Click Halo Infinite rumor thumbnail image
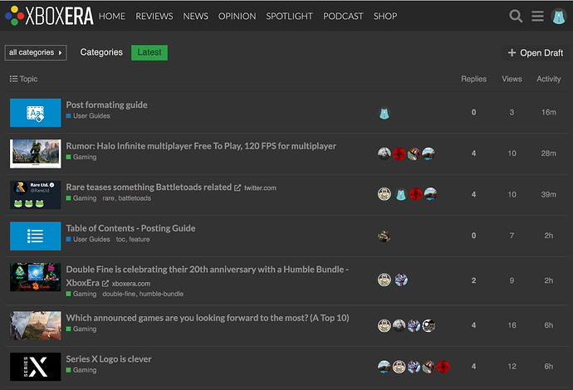Screen dimensions: 573x390 coord(36,154)
